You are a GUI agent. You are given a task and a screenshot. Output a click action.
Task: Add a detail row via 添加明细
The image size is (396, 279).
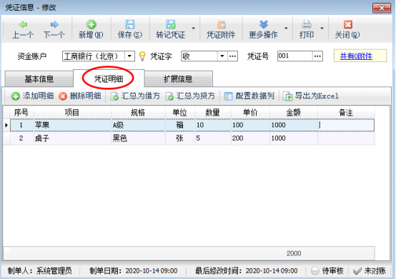pos(32,96)
